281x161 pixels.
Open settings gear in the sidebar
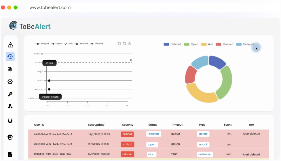pyautogui.click(x=10, y=82)
